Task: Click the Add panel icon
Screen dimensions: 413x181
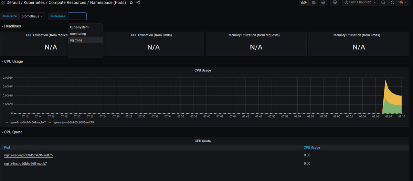Action: (x=304, y=2)
